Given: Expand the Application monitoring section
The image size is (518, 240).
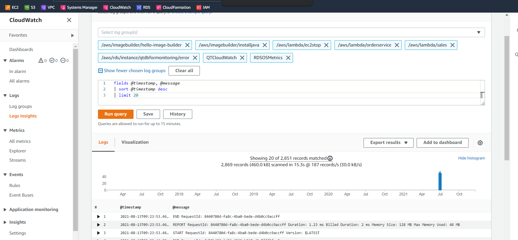Looking at the screenshot, I should coord(5,210).
